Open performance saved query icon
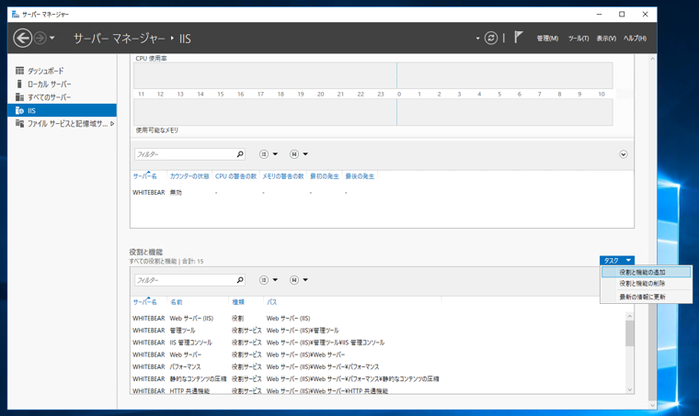 pyautogui.click(x=294, y=154)
